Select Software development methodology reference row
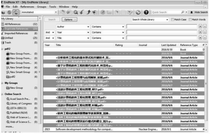This screenshot has width=210, height=134. [x=124, y=129]
